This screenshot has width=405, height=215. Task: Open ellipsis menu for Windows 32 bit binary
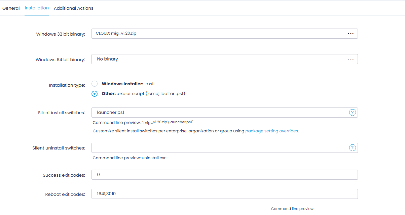351,34
